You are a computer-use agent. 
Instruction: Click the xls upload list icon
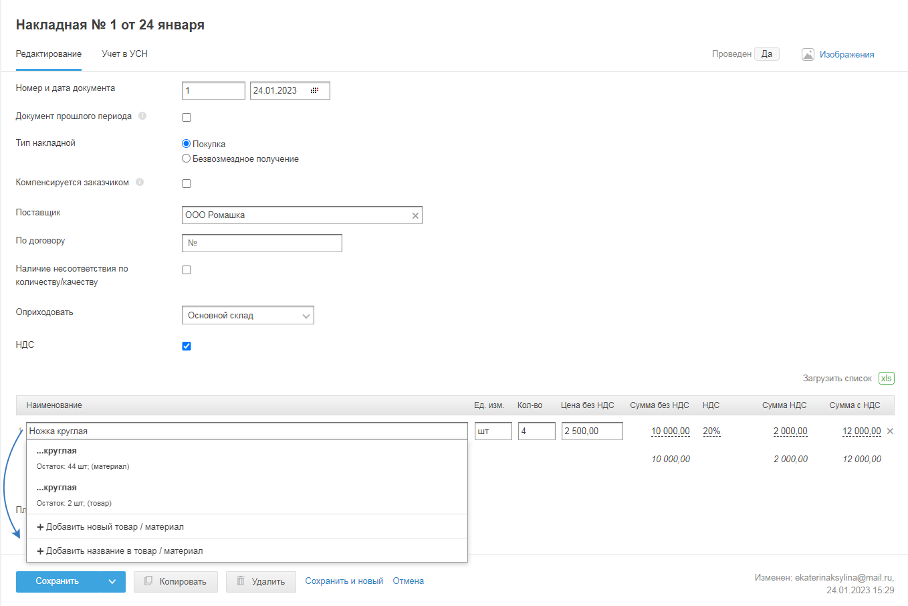pyautogui.click(x=886, y=378)
